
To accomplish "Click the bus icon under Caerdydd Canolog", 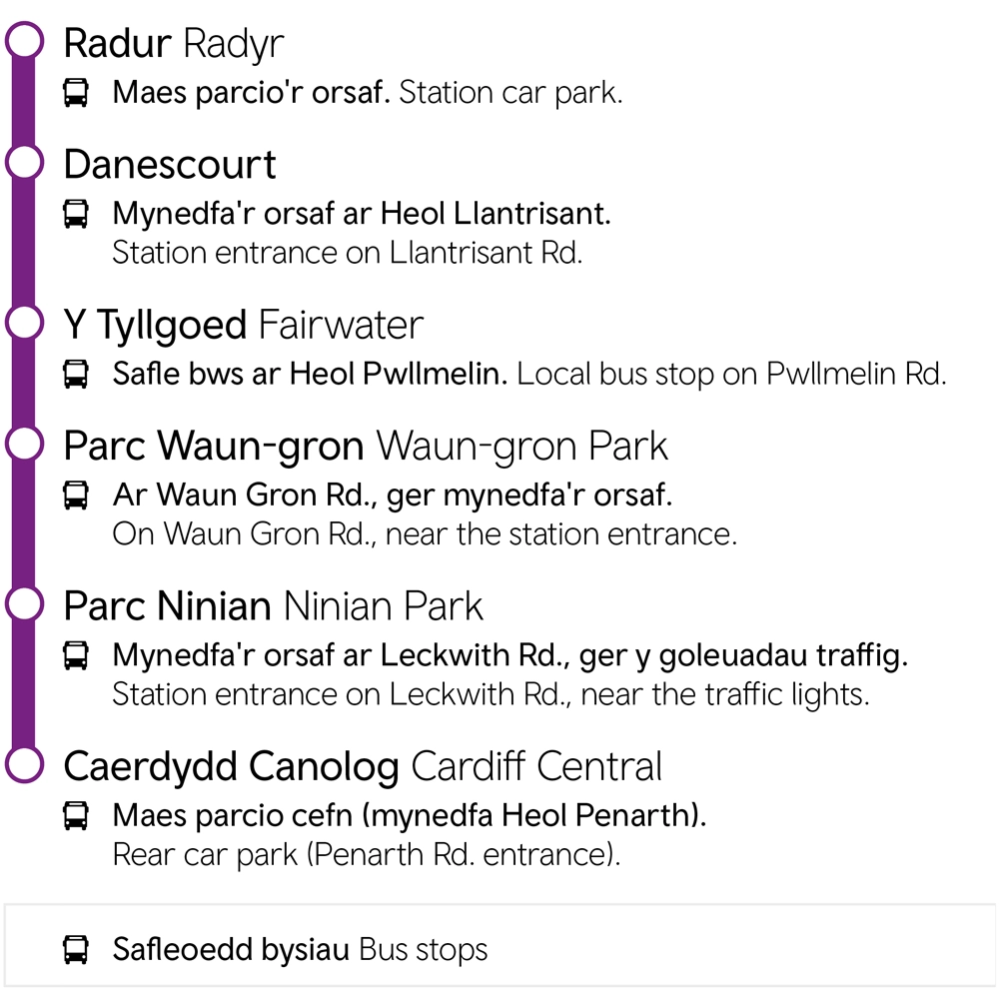I will pyautogui.click(x=76, y=815).
